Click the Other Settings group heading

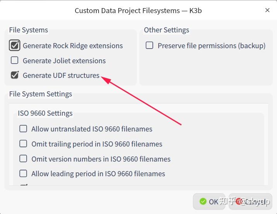[x=166, y=30]
